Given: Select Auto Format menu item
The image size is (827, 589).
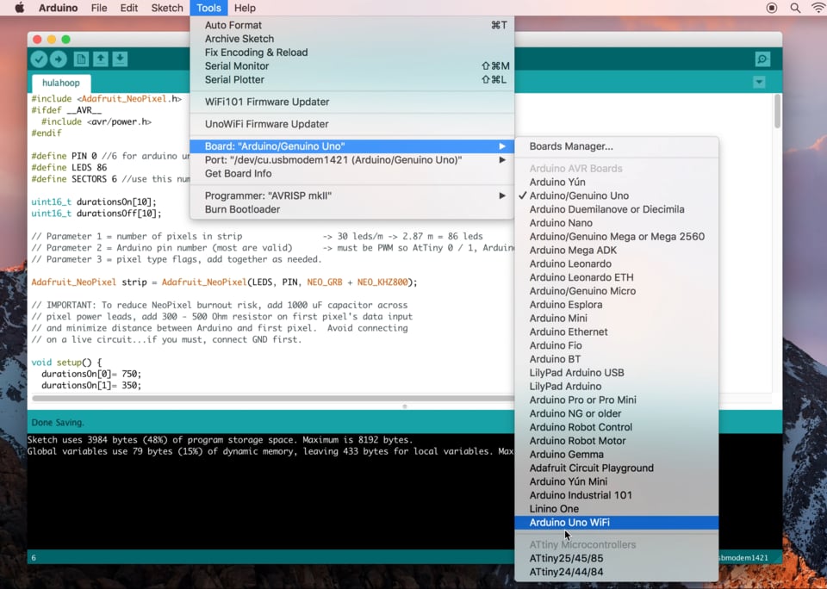Looking at the screenshot, I should [233, 25].
